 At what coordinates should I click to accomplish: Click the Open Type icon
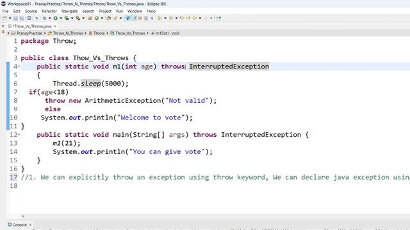point(109,19)
